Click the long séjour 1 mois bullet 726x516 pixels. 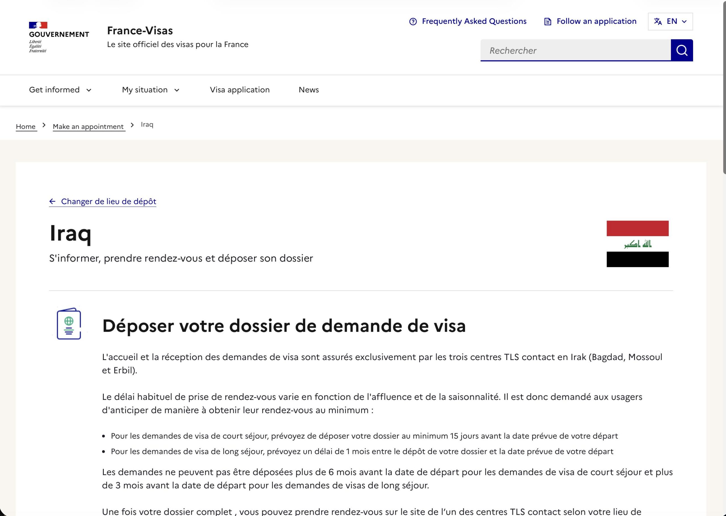click(362, 451)
